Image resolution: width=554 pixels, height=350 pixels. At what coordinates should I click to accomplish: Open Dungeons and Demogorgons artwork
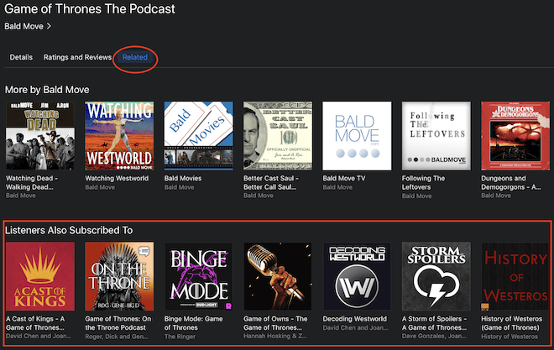(x=515, y=136)
